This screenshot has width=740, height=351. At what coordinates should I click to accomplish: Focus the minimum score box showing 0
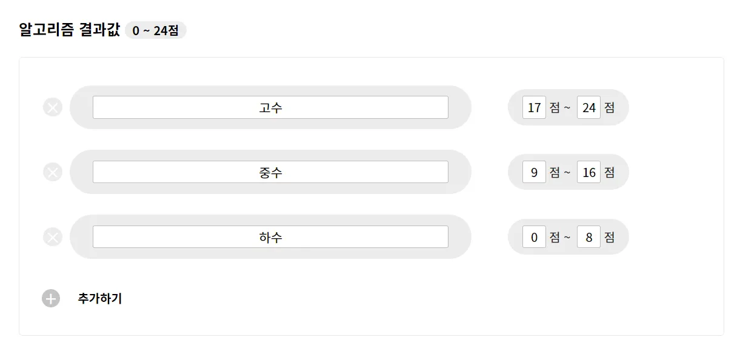point(534,237)
